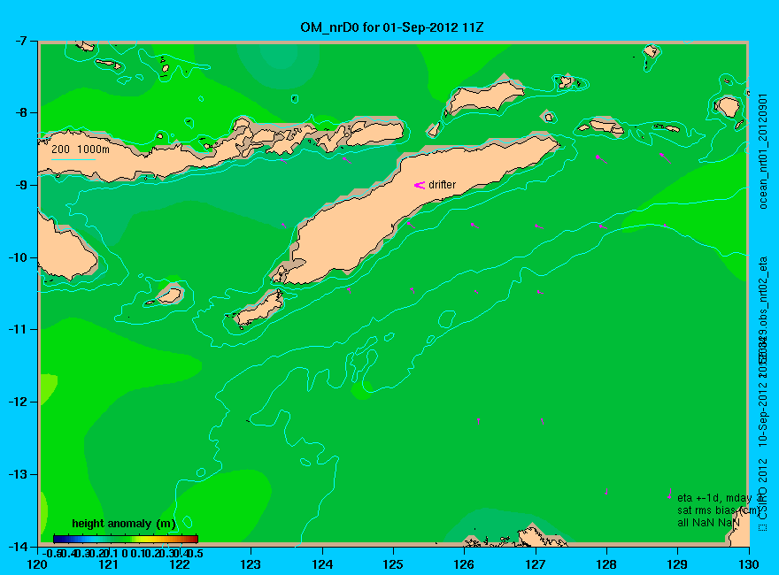Click the y-axis label '-7'
The width and height of the screenshot is (779, 575).
point(21,41)
